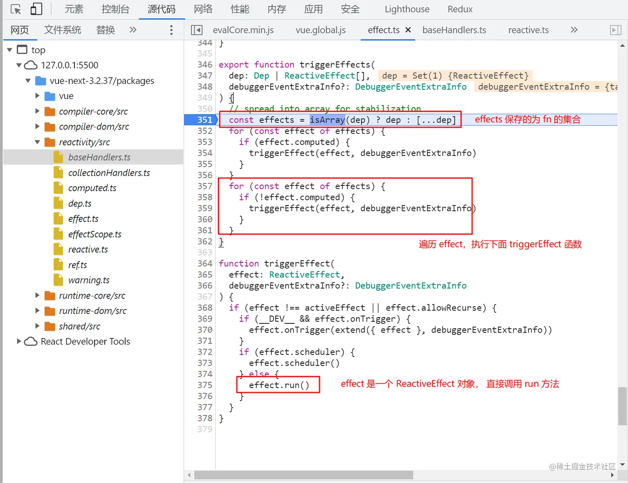628x483 pixels.
Task: Show more open file tabs chevron
Action: click(574, 30)
